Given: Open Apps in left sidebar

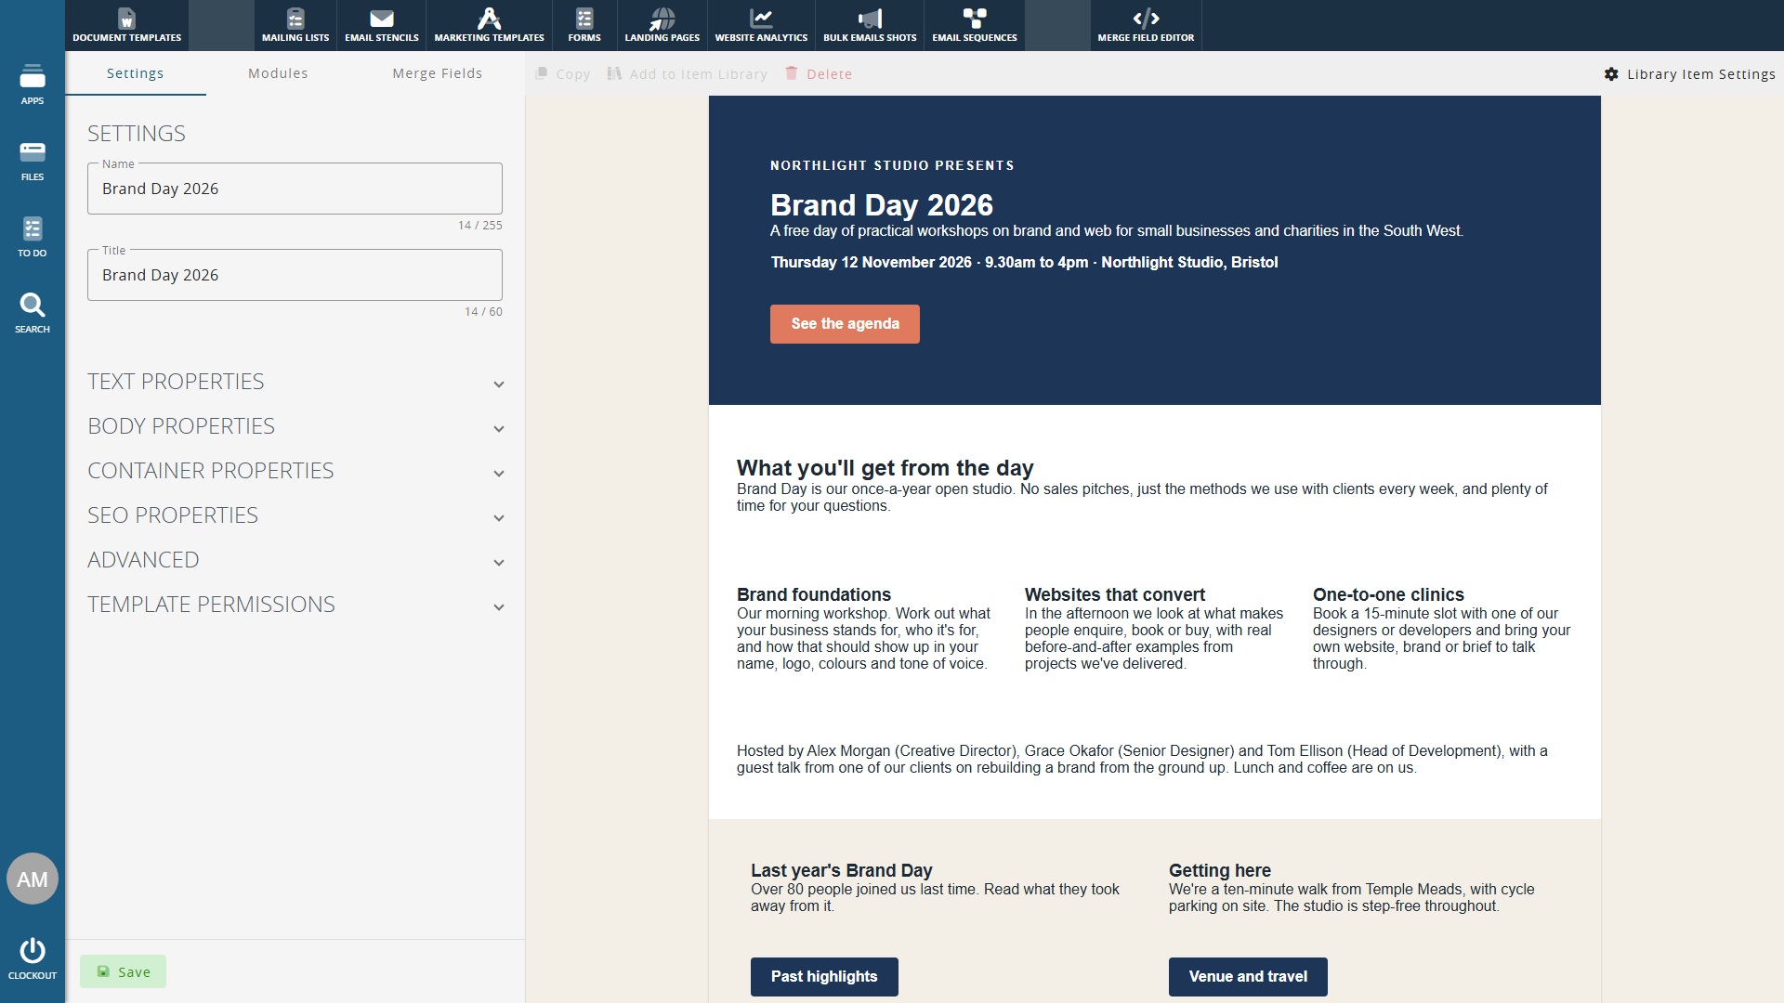Looking at the screenshot, I should 33,84.
